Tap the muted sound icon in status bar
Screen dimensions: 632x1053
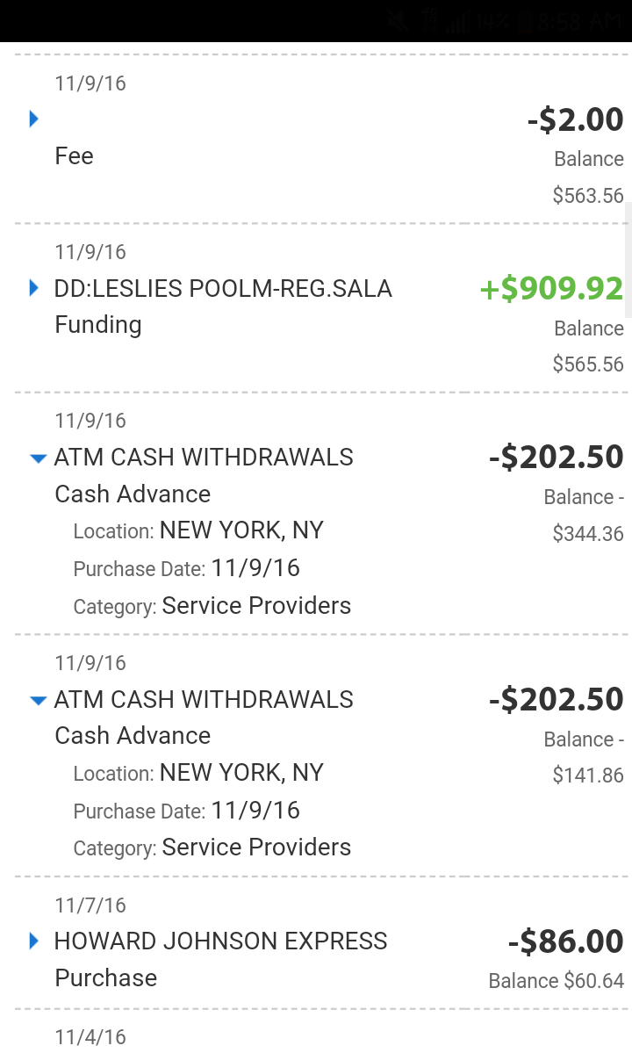(397, 21)
